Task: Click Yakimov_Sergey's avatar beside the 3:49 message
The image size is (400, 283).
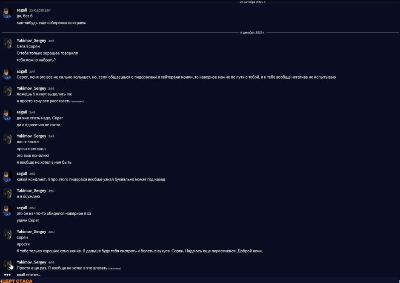Action: pyautogui.click(x=7, y=139)
